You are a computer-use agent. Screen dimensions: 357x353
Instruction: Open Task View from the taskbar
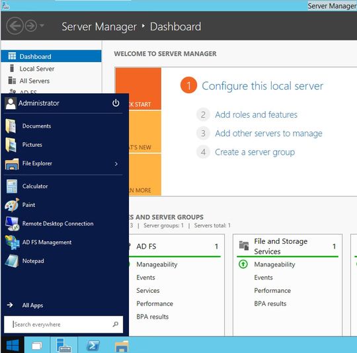coord(37,346)
